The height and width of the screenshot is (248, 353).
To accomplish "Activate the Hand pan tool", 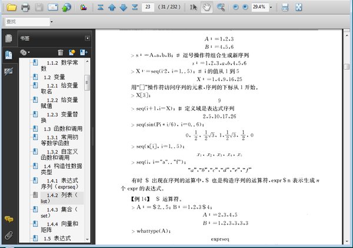I will click(207, 8).
